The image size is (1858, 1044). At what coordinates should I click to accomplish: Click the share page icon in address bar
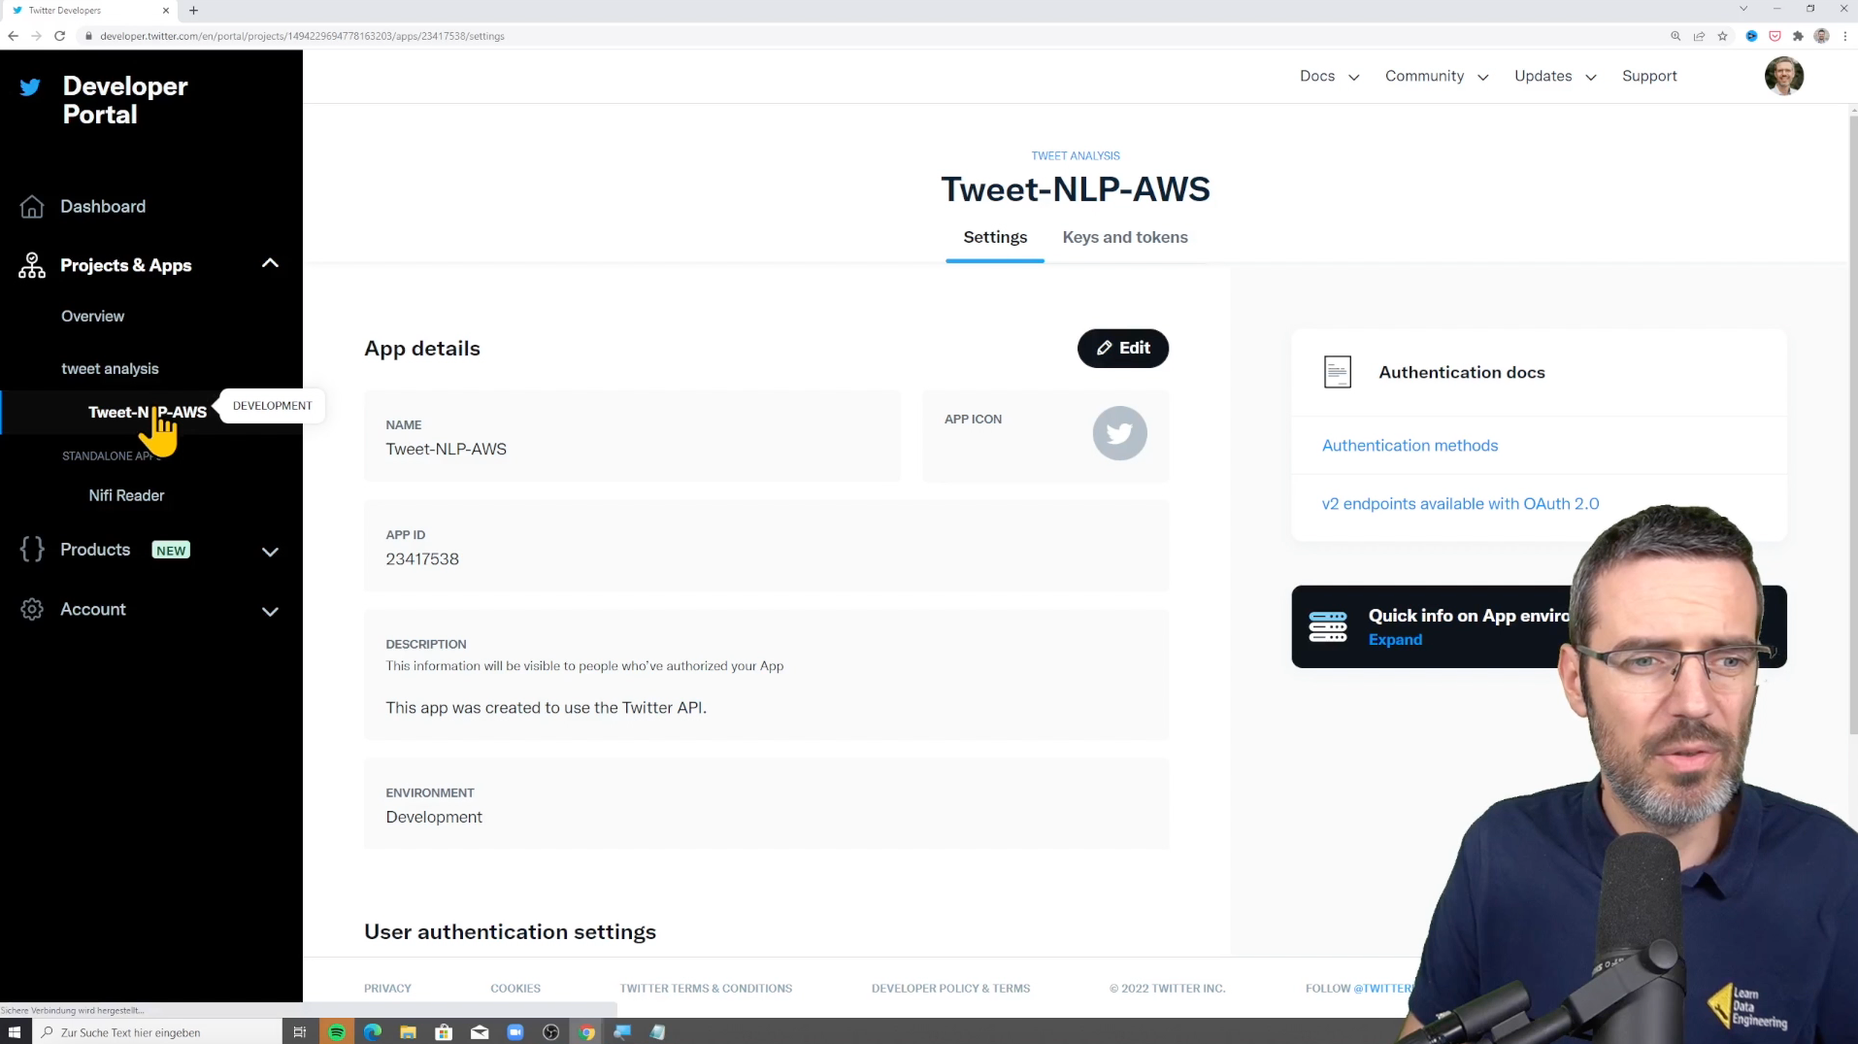1699,36
